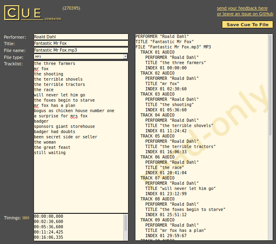Image resolution: width=276 pixels, height=244 pixels.
Task: Click tracklist line 'the shooting'
Action: [48, 74]
